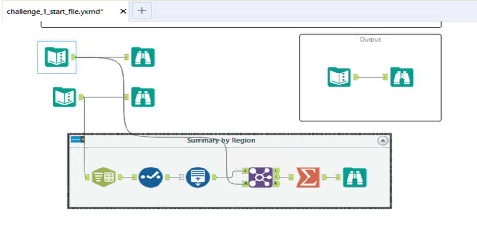Click the Generate Rows tool's output anchor
477x241 pixels.
point(214,177)
